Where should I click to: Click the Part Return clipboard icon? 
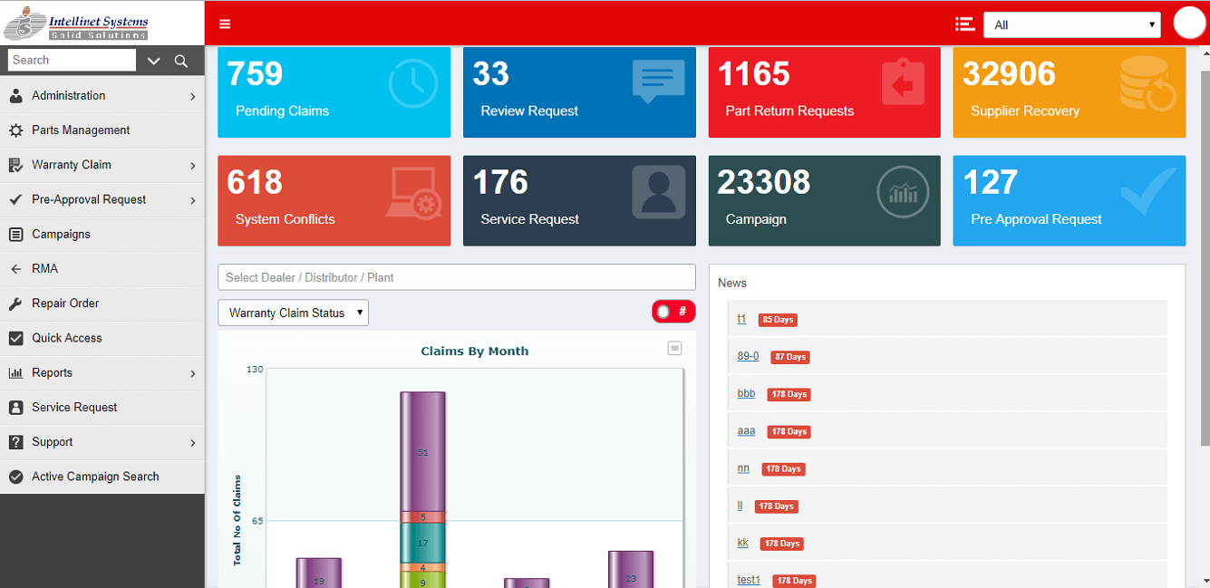[903, 82]
